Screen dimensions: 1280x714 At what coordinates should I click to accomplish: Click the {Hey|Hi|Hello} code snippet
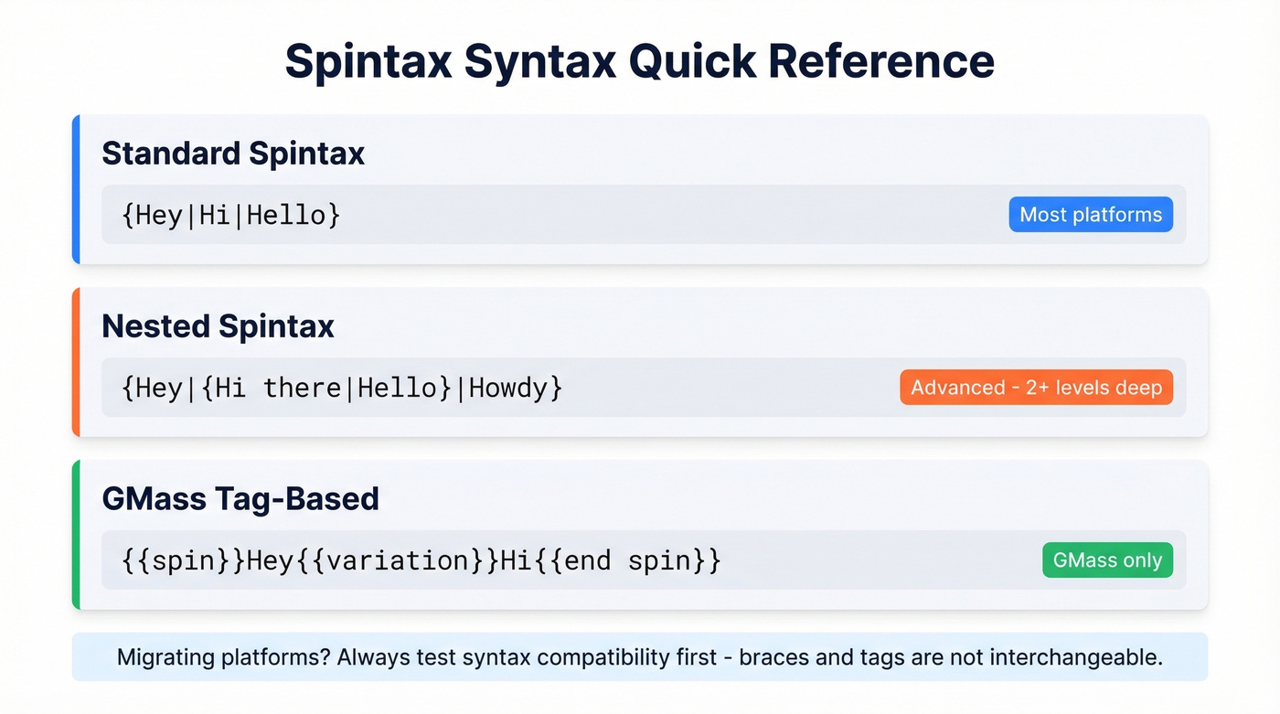pos(229,214)
